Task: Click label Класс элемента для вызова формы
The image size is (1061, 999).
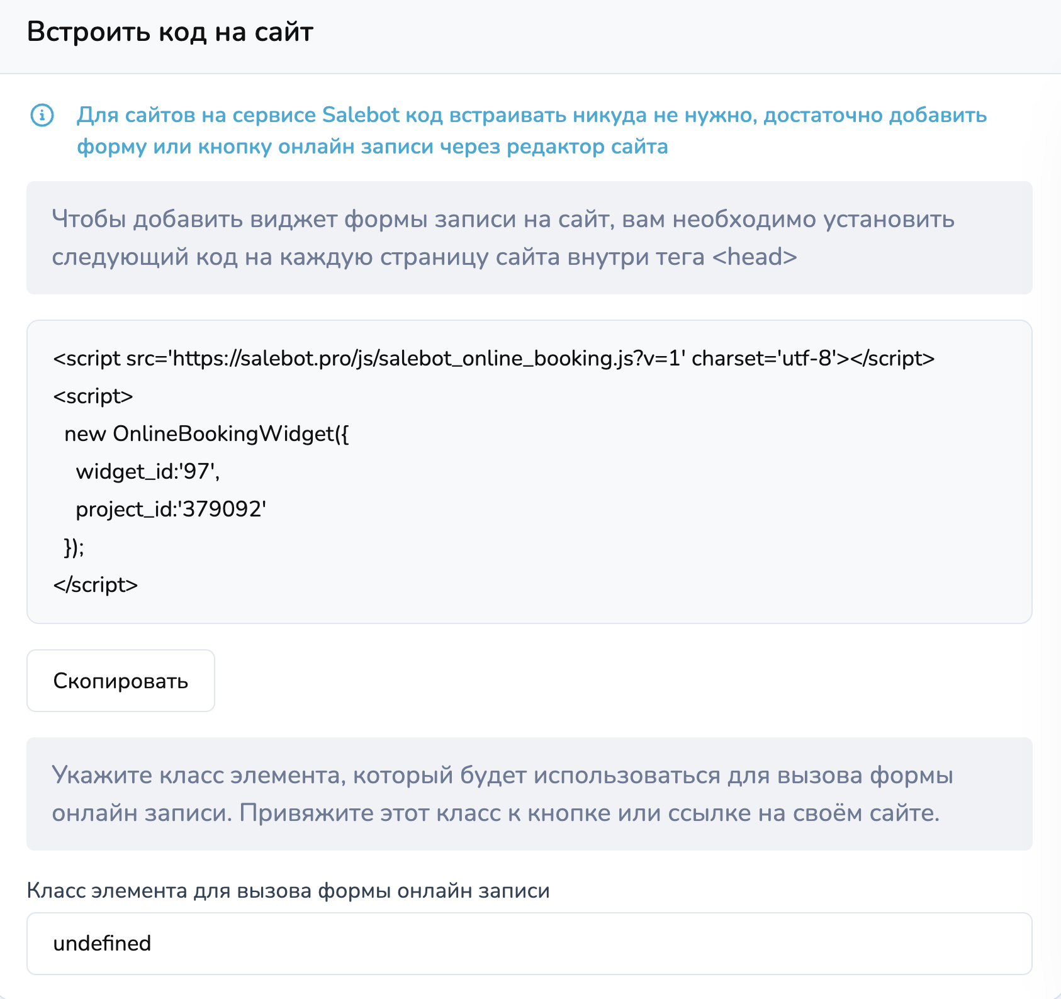Action: pyautogui.click(x=288, y=891)
